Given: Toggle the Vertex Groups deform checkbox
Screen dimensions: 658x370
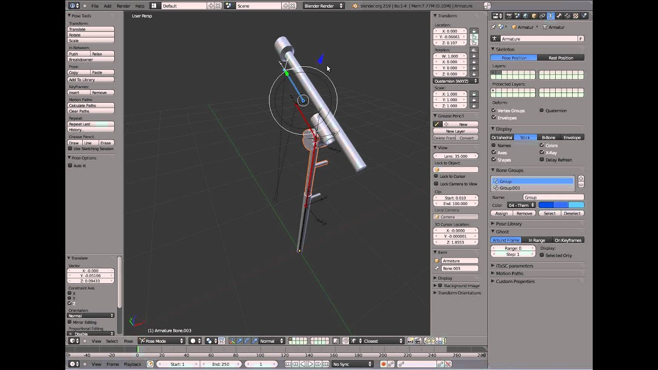Looking at the screenshot, I should 493,110.
